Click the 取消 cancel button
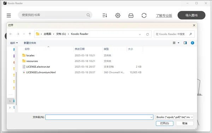 click(185, 123)
